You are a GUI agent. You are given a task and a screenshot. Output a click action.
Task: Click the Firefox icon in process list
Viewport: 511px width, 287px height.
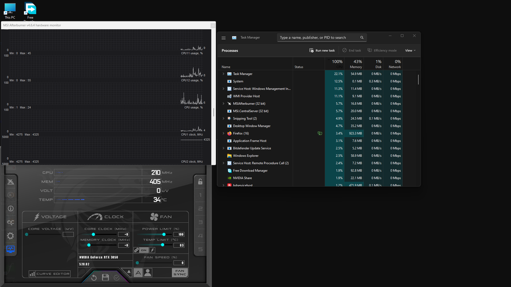230,133
